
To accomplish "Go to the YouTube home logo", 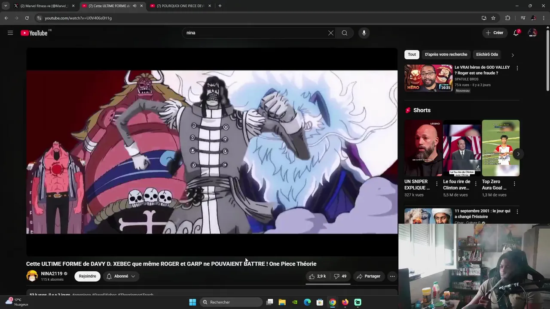I will click(34, 33).
